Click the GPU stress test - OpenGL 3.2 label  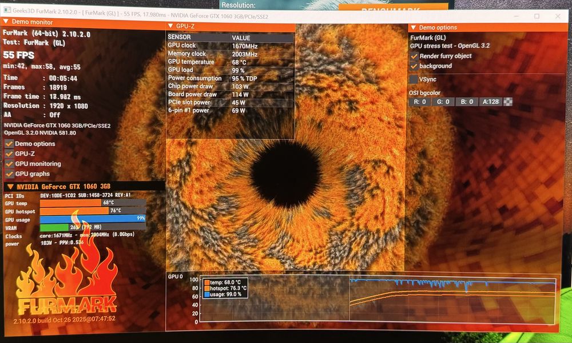tap(450, 46)
